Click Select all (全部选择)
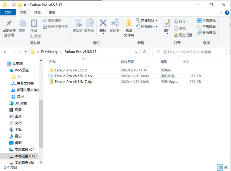Screen dimensions: 231x171 (x=206, y=21)
